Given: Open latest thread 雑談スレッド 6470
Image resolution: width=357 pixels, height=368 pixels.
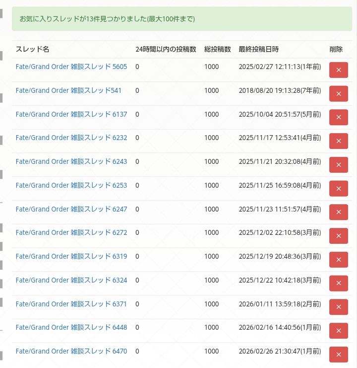Looking at the screenshot, I should pos(71,351).
